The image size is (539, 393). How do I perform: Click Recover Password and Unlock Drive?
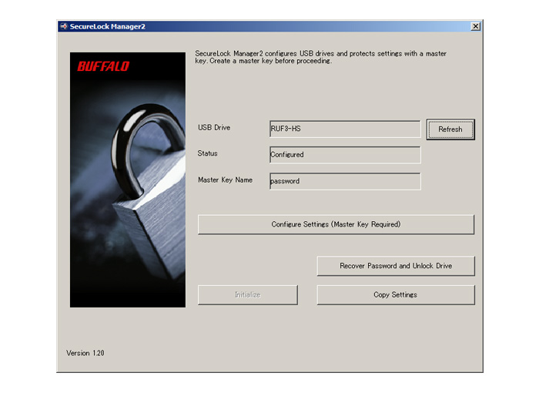396,266
